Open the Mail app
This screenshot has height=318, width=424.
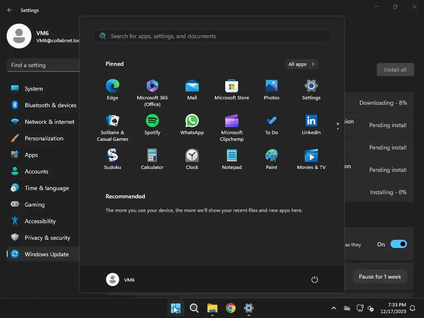click(192, 90)
